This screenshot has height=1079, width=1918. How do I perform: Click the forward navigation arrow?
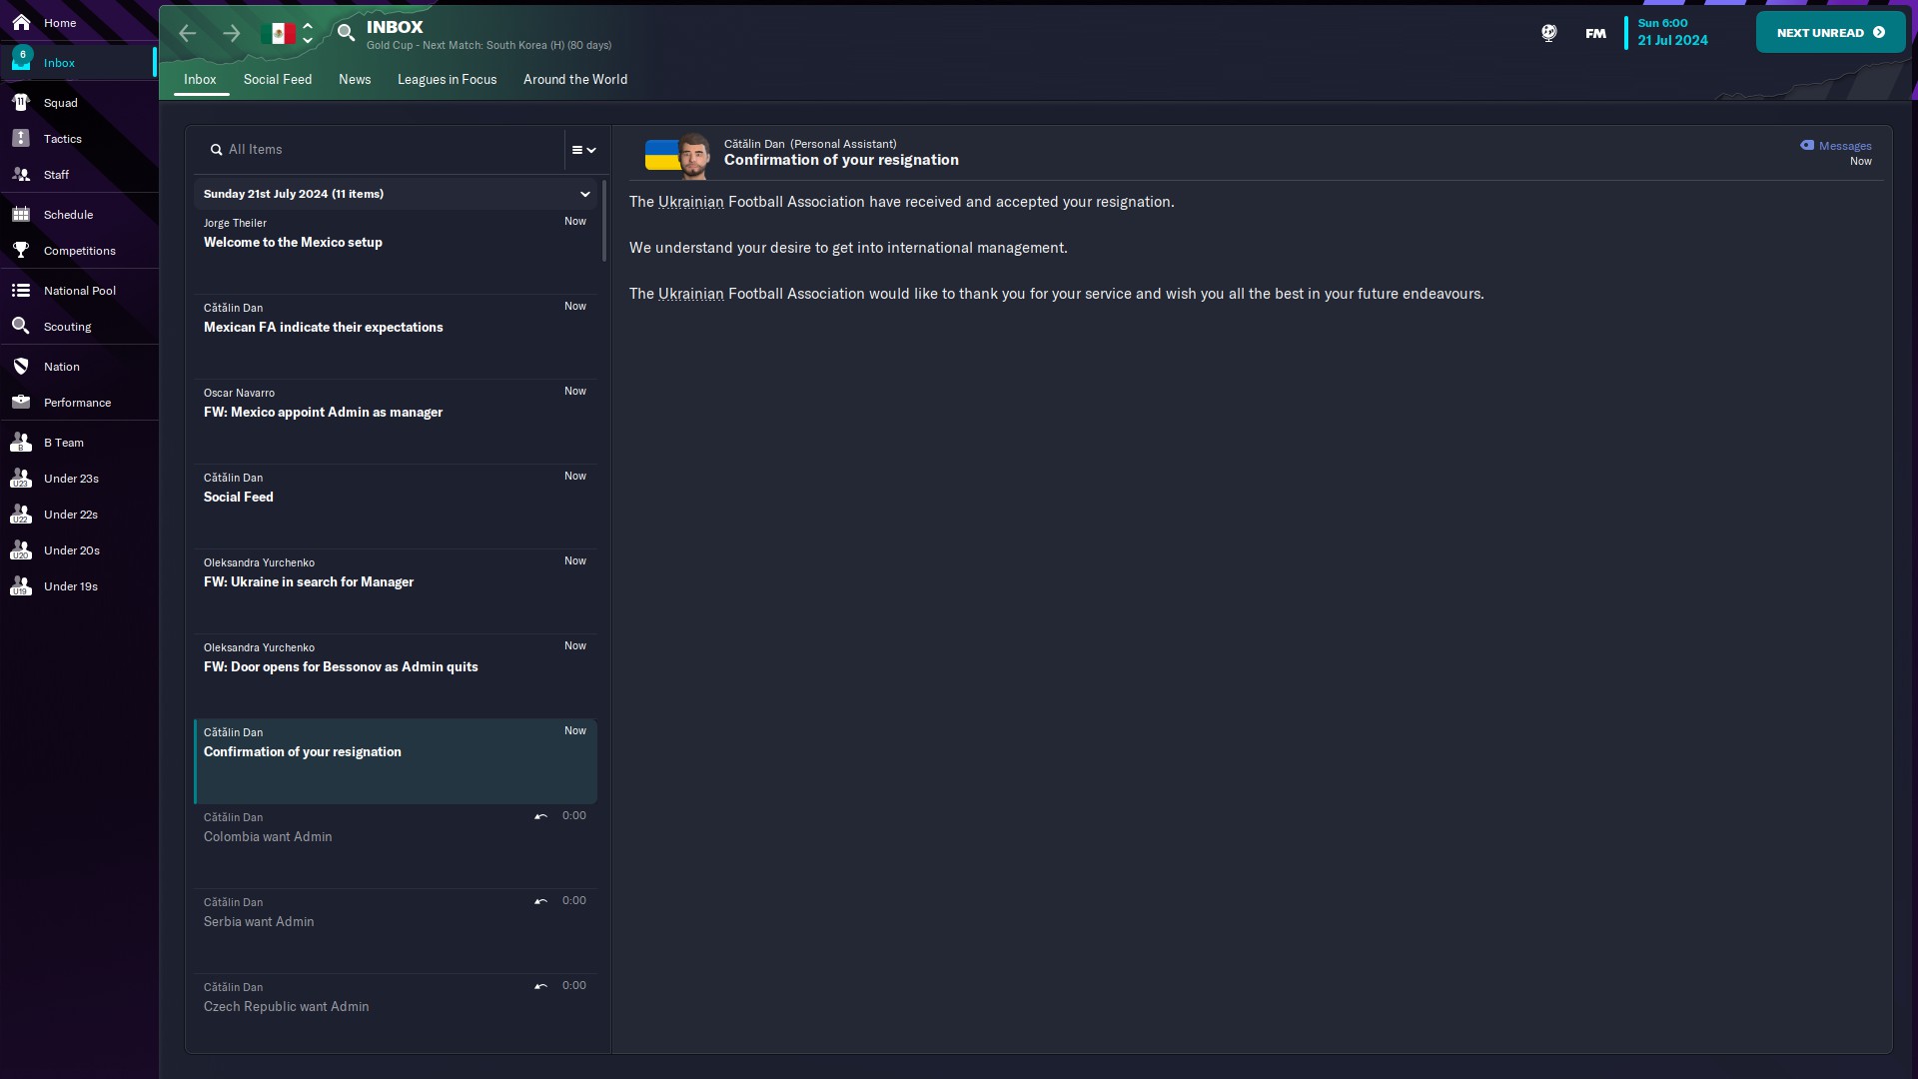pos(232,33)
